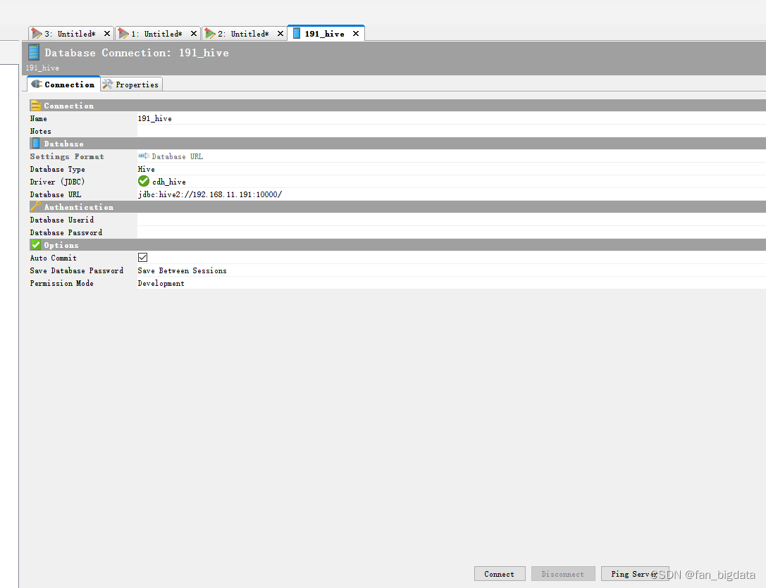The height and width of the screenshot is (588, 766).
Task: Open the Properties sub-tab
Action: [x=131, y=85]
